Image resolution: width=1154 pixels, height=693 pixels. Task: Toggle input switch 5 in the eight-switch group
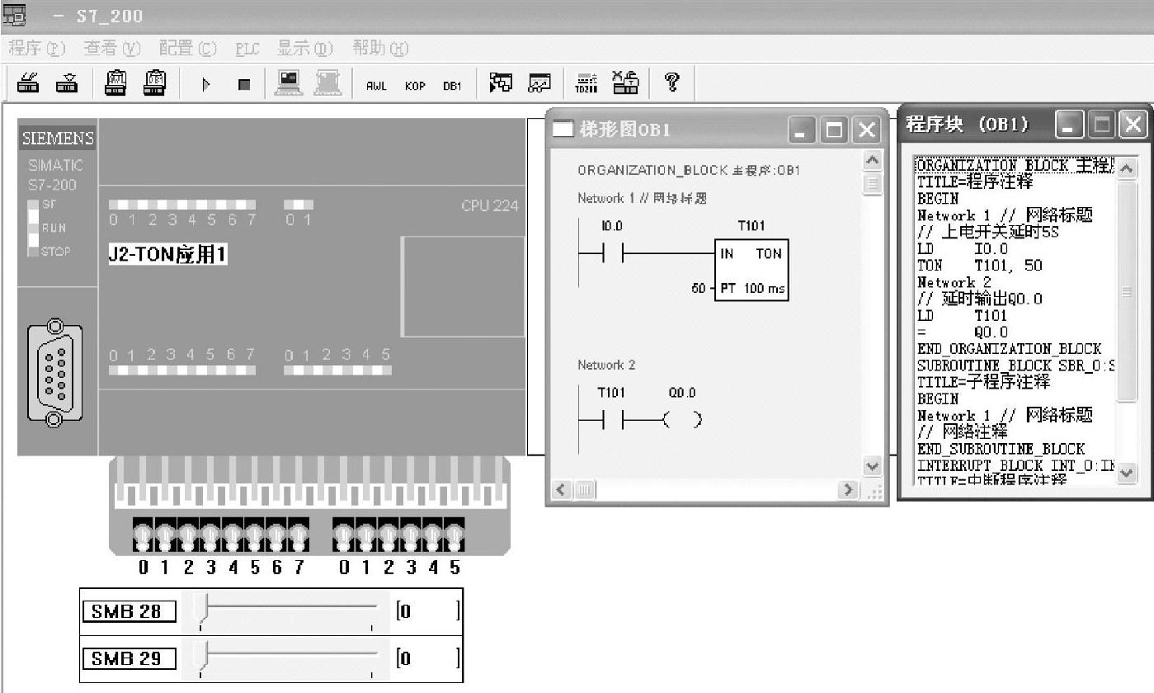pyautogui.click(x=255, y=535)
